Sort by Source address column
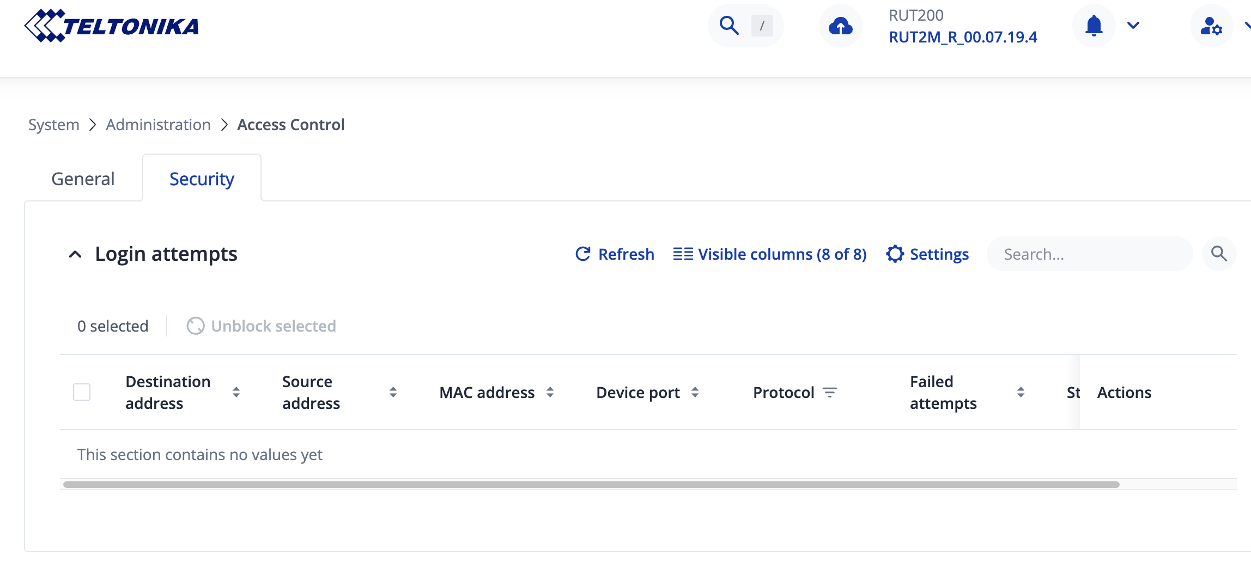This screenshot has width=1251, height=563. 393,392
